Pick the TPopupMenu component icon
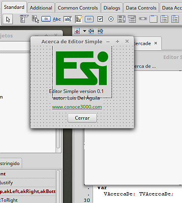Image resolution: width=182 pixels, height=203 pixels. point(35,19)
